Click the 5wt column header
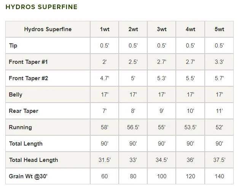239x187 pixels. (x=219, y=29)
